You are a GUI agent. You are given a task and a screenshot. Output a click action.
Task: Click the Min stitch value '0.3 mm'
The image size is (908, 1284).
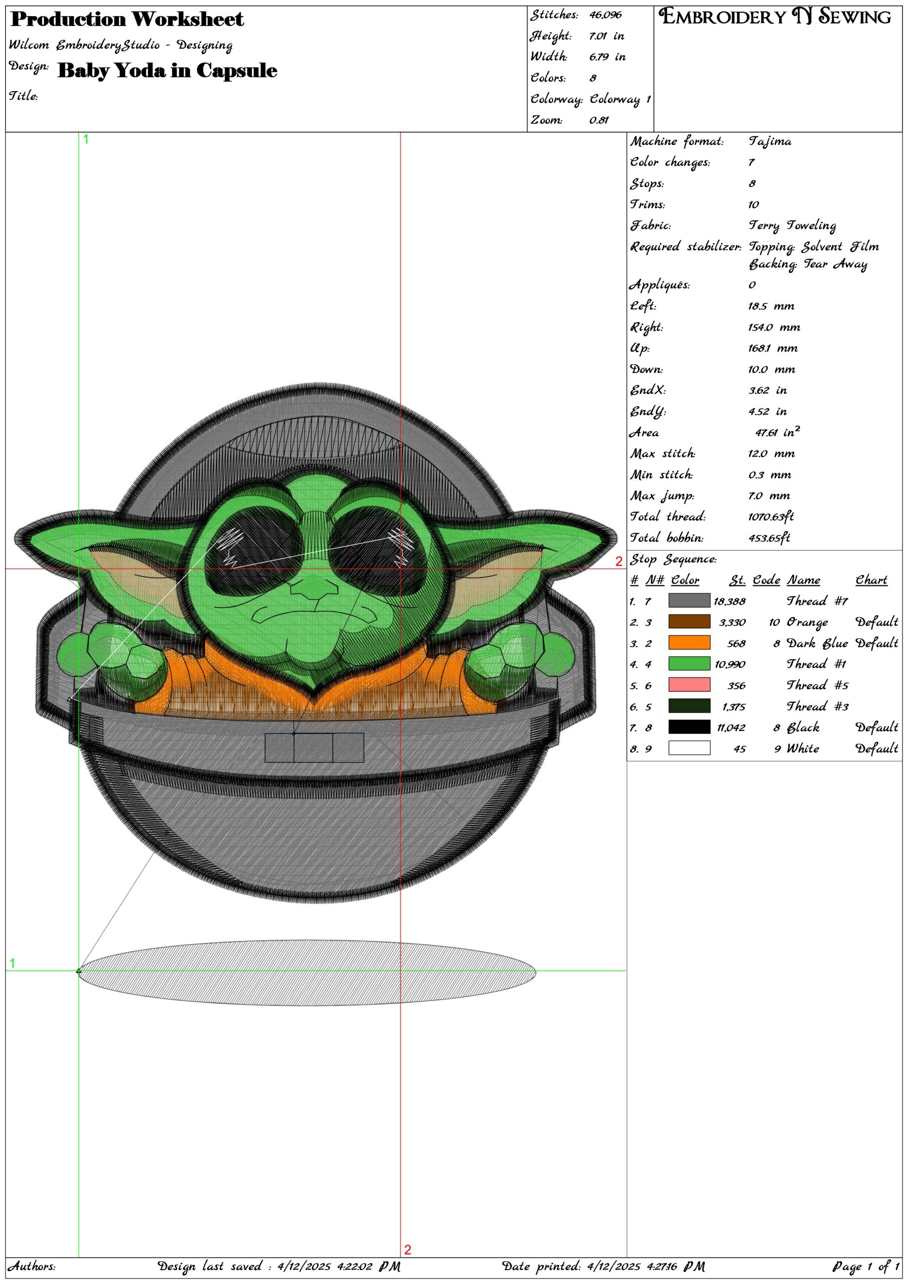(770, 475)
